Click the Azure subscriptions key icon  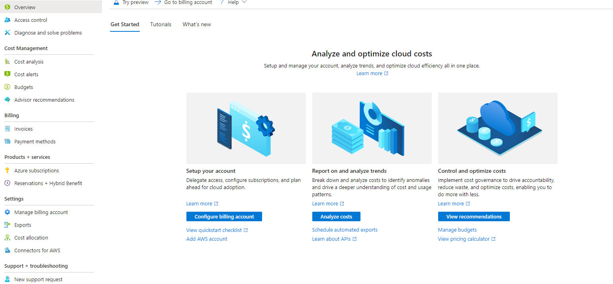pos(7,170)
